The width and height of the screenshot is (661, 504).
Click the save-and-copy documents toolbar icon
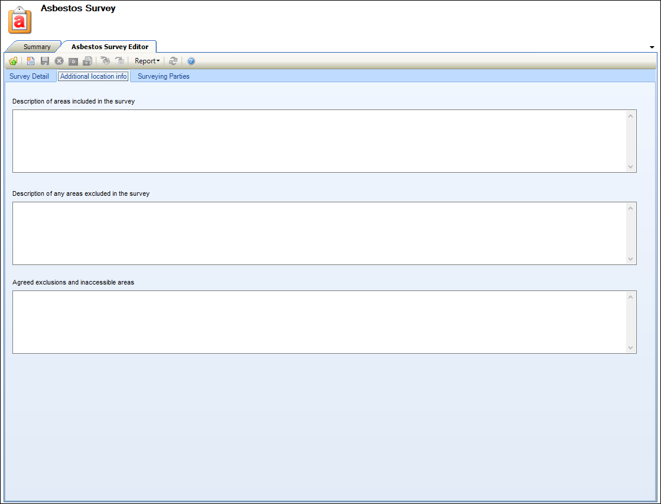point(88,61)
